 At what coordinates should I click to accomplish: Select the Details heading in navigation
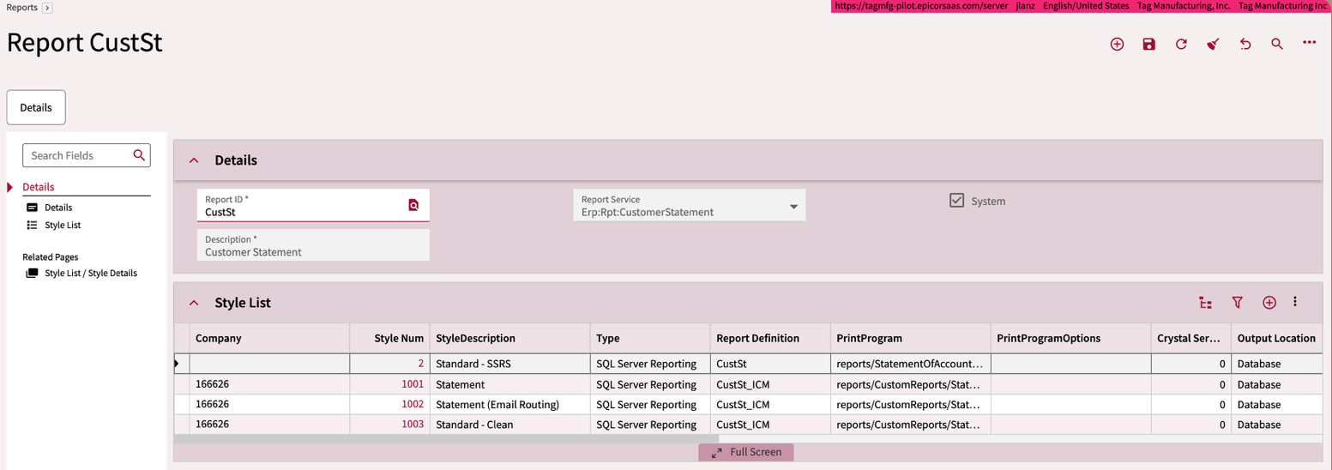(x=39, y=187)
